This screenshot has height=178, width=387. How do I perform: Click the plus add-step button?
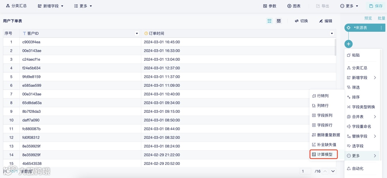(x=349, y=44)
